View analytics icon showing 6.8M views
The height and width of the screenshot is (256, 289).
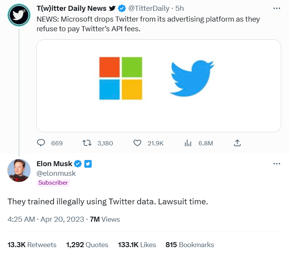click(188, 143)
